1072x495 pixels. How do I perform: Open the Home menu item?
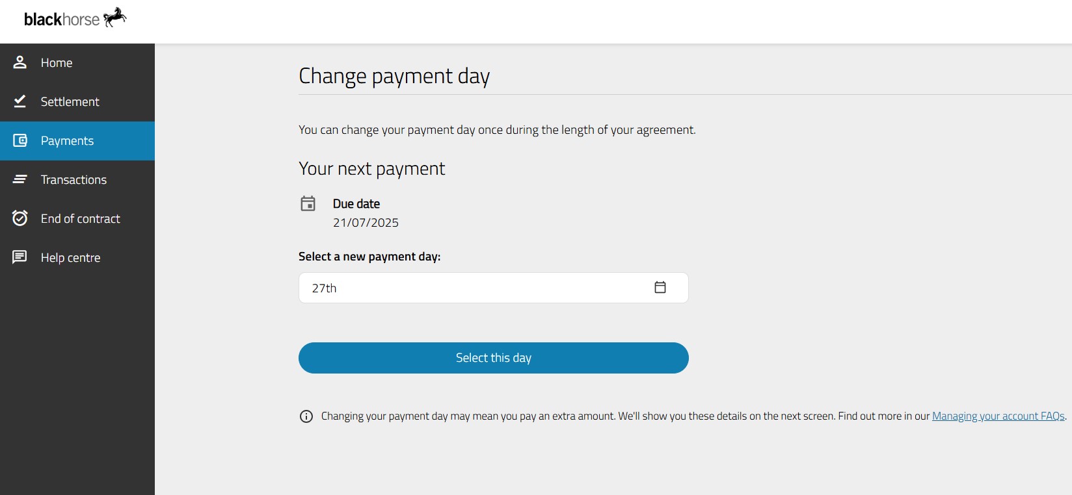pos(77,63)
